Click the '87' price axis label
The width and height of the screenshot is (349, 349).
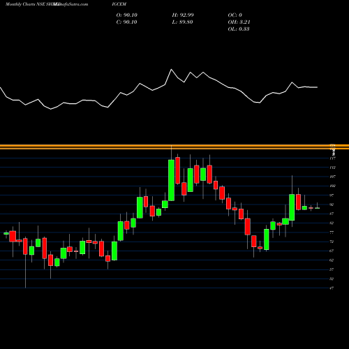click(332, 214)
